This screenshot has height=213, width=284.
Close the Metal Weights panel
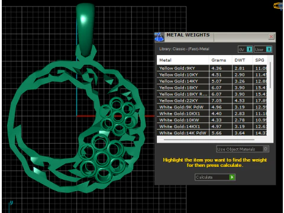271,37
